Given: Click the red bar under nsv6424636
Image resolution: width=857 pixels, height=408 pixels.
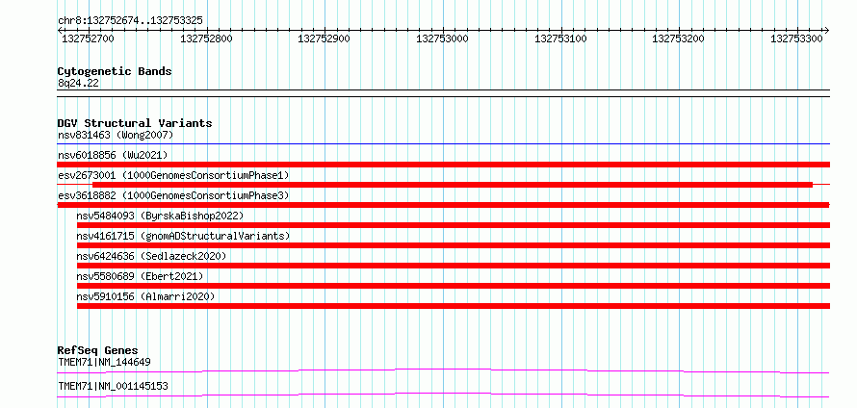Looking at the screenshot, I should [x=454, y=266].
